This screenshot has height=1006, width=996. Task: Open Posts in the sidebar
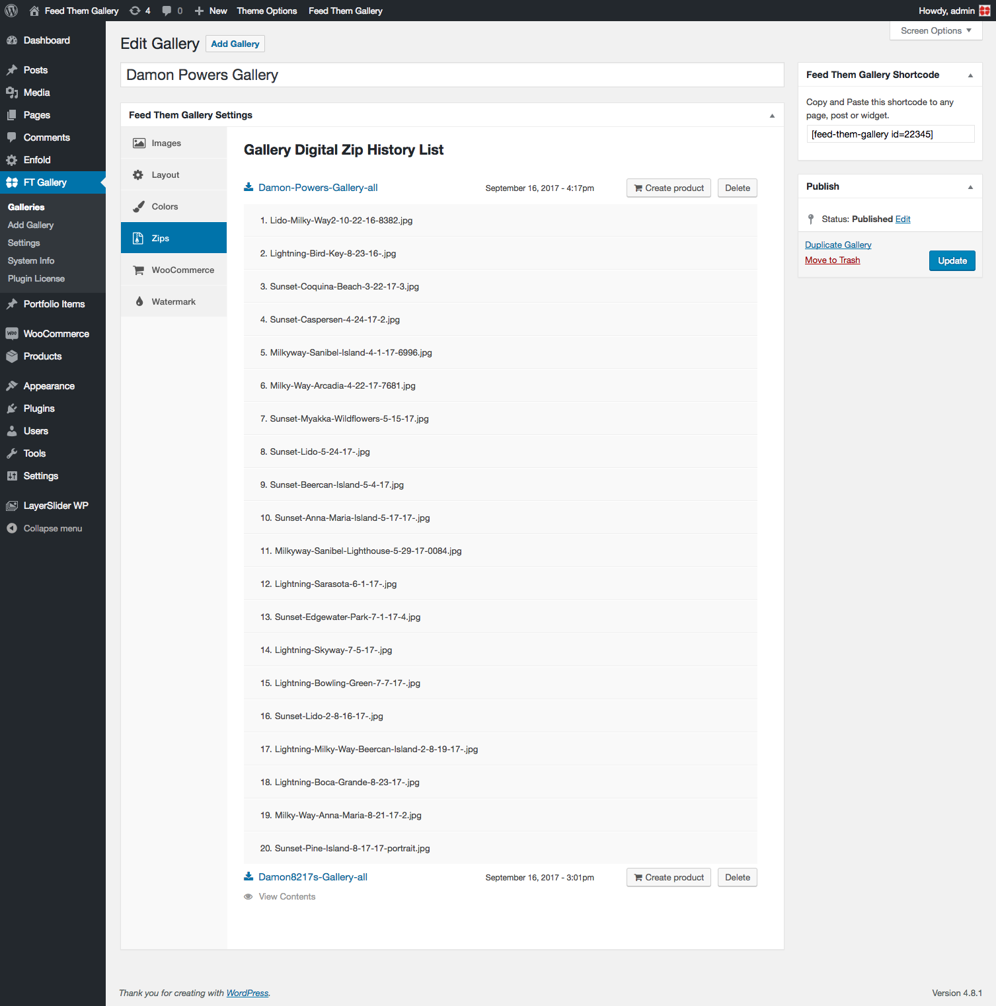[53, 70]
